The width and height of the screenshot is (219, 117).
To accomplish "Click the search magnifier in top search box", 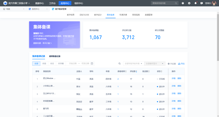I will click(x=176, y=3).
